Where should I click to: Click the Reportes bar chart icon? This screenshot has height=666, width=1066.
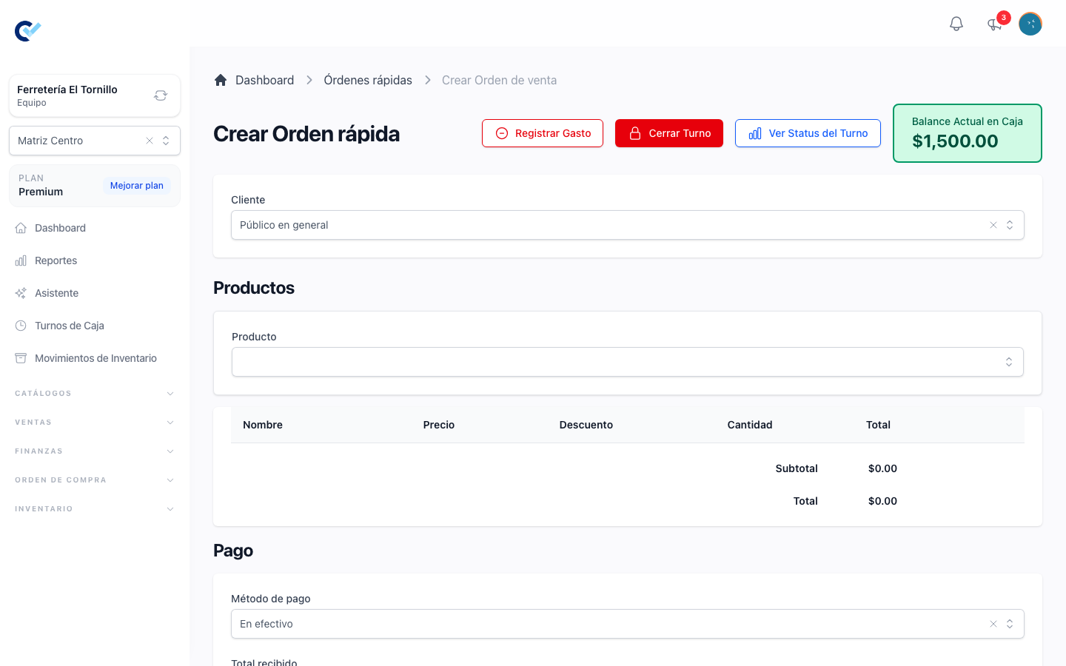pos(21,260)
